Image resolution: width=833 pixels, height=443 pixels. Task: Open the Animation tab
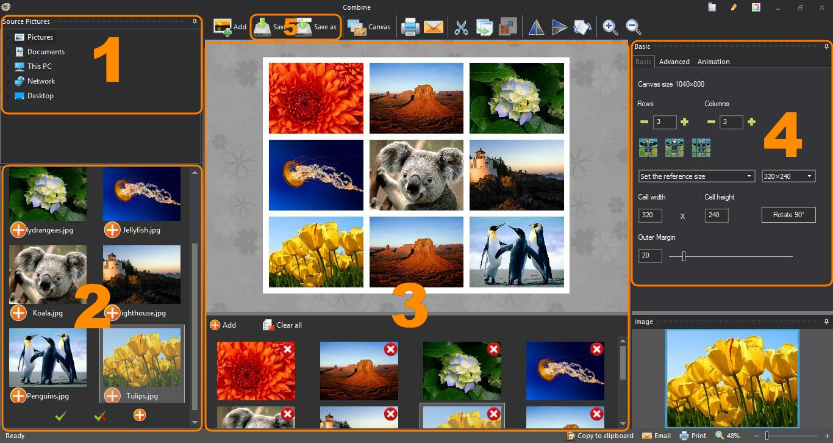click(713, 62)
